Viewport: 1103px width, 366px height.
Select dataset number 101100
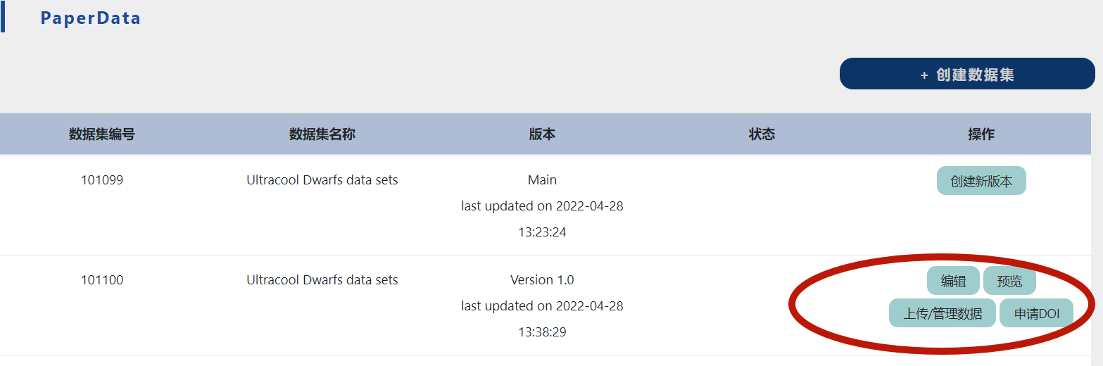pos(102,280)
